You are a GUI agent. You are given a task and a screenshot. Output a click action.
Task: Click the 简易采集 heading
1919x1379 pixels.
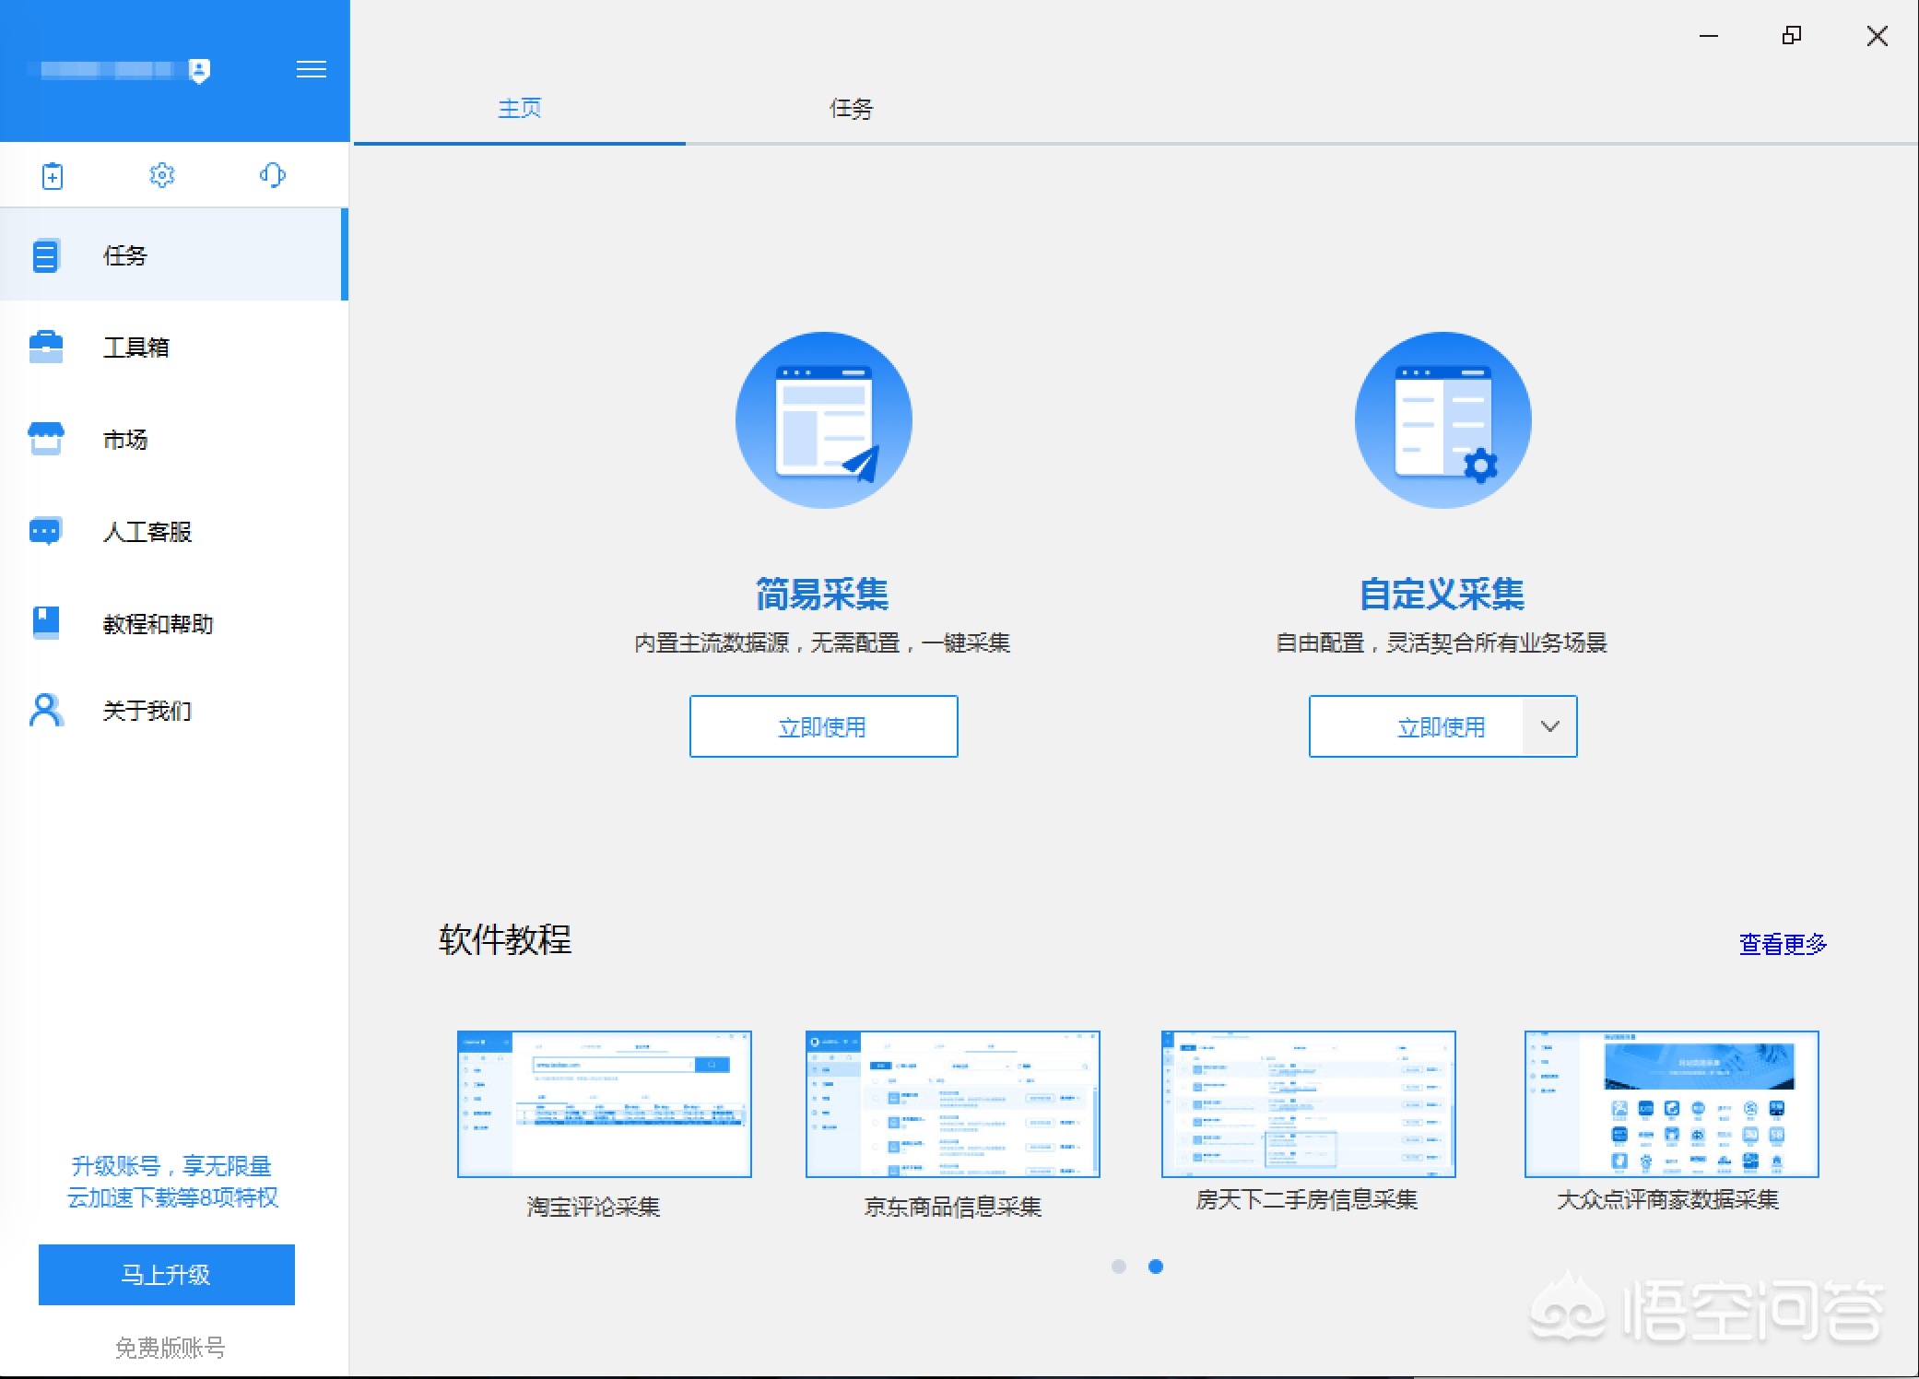tap(822, 595)
